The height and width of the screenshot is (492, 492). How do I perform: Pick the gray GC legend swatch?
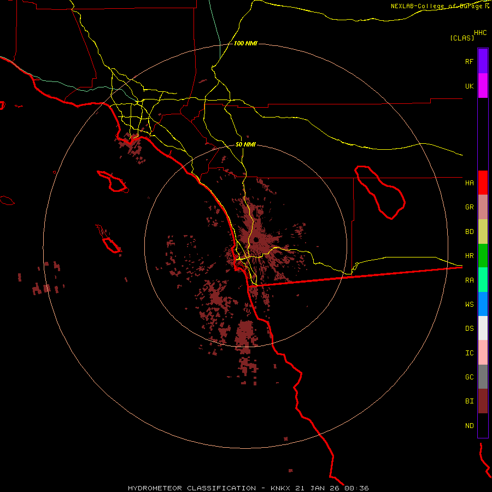click(x=483, y=377)
